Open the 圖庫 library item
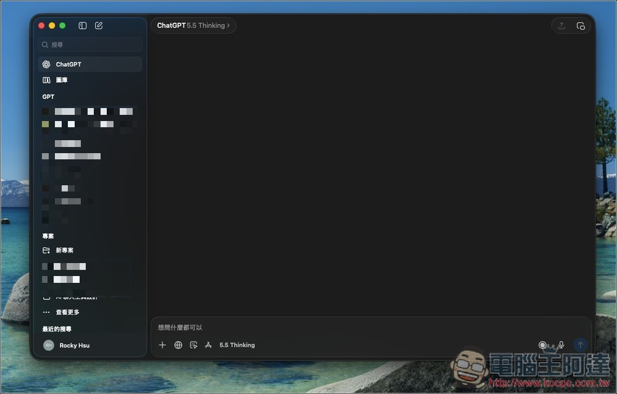 90,80
